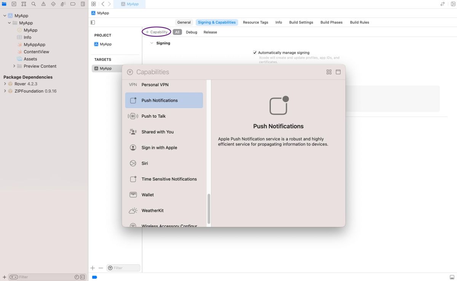Select Personal VPN capability
Screen dimensions: 457x281
click(164, 85)
